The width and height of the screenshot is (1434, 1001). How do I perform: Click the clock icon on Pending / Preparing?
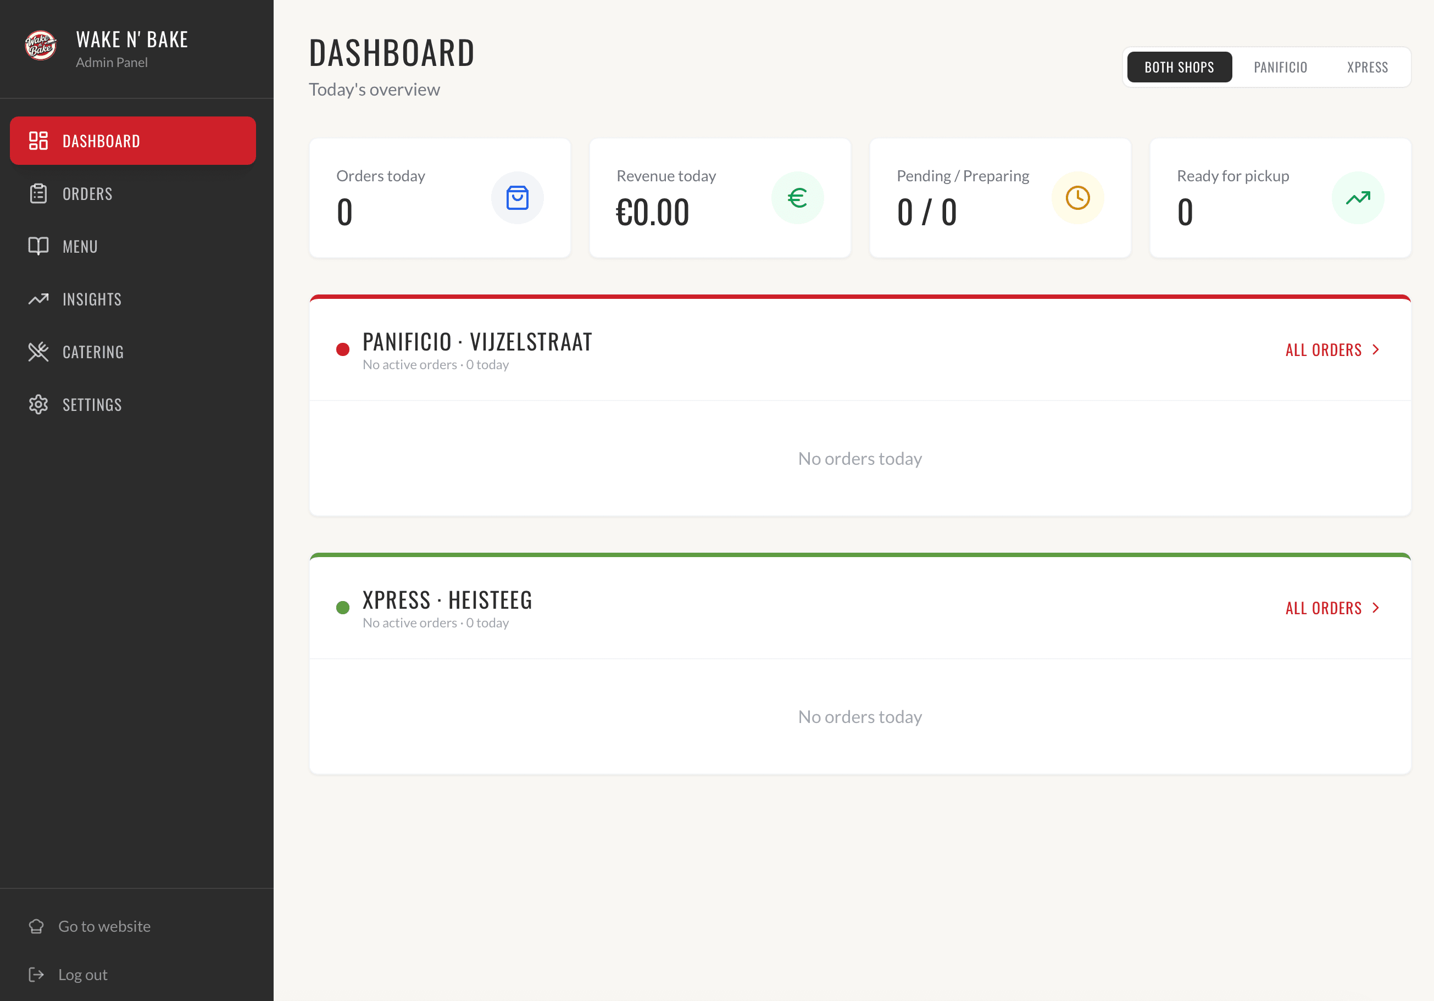pos(1077,198)
